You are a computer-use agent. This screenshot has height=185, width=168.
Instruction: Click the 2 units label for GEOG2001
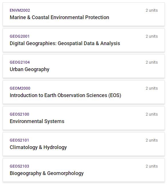click(152, 36)
